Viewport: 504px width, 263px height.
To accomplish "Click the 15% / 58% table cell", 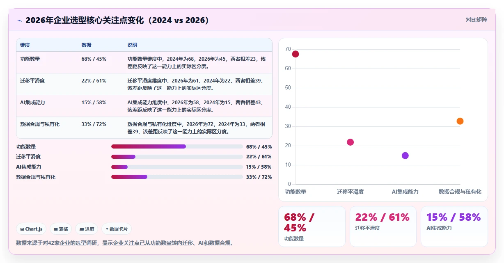I will 94,102.
